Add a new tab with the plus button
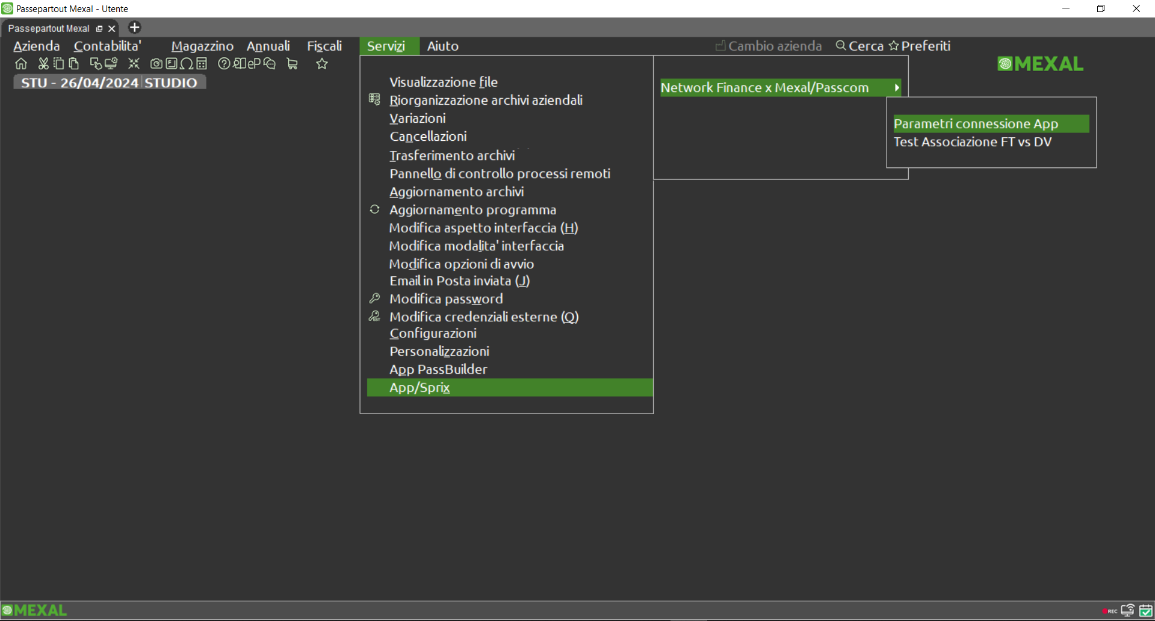Image resolution: width=1155 pixels, height=621 pixels. (x=135, y=28)
